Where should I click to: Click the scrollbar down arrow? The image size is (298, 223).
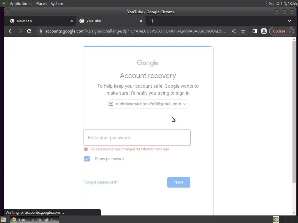point(294,213)
